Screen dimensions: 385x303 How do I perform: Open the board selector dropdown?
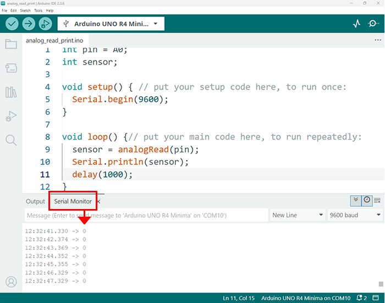pos(111,24)
